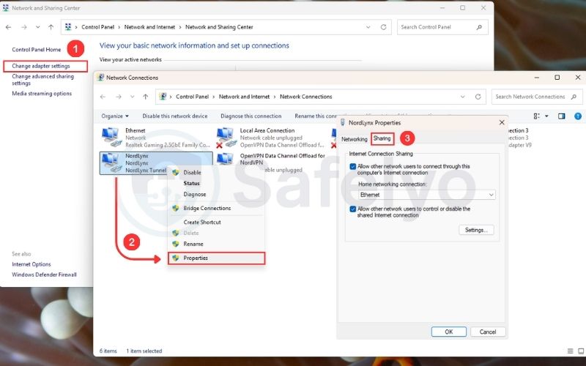Click Rename this connection toolbar button
The height and width of the screenshot is (366, 586).
click(x=316, y=116)
